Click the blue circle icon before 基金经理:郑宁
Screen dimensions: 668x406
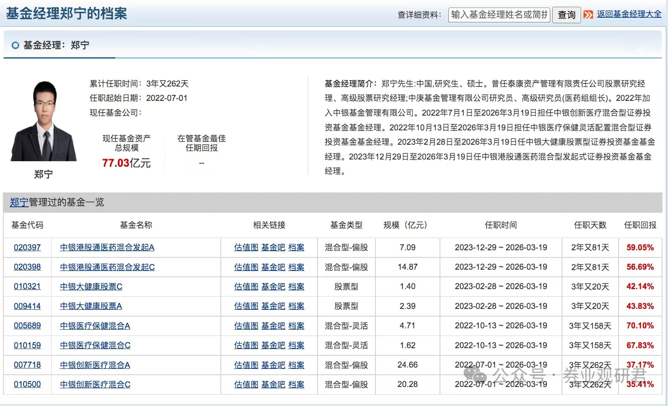click(15, 45)
